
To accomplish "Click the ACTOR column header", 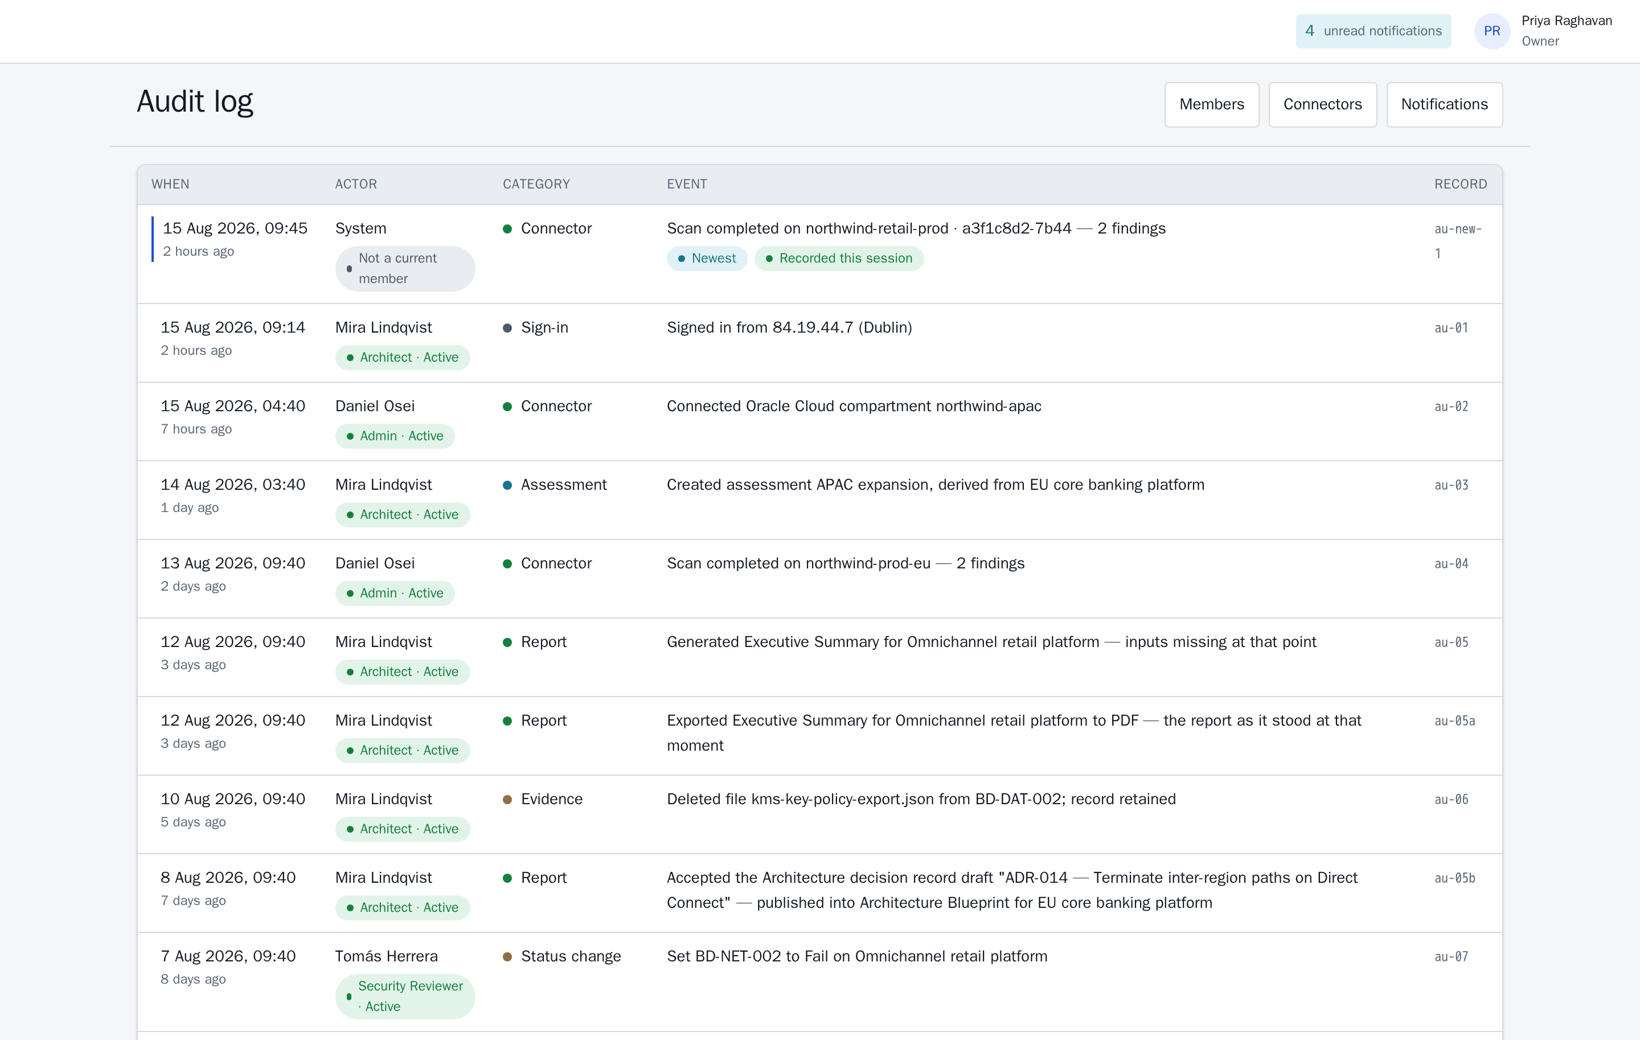I will (355, 184).
